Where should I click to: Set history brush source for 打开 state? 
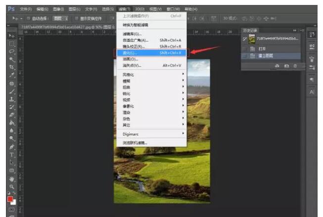244,49
